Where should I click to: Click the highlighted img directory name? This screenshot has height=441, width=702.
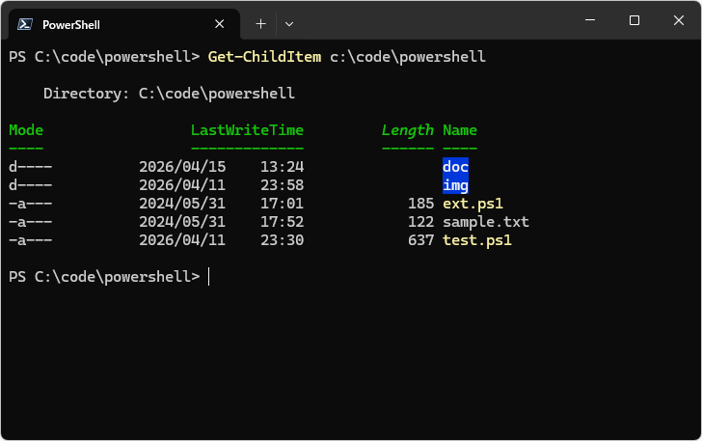(455, 185)
